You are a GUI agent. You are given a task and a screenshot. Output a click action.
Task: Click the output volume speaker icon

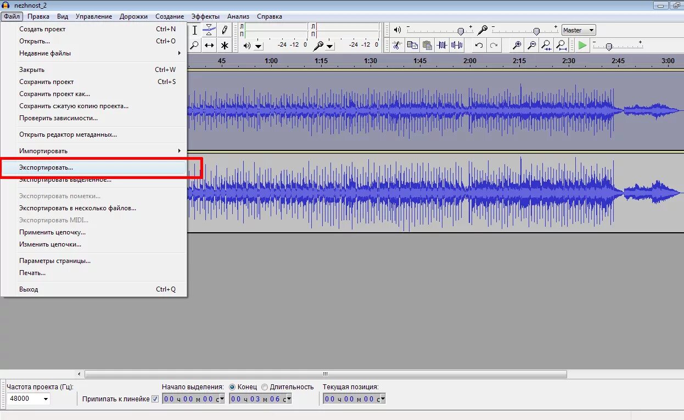point(397,30)
